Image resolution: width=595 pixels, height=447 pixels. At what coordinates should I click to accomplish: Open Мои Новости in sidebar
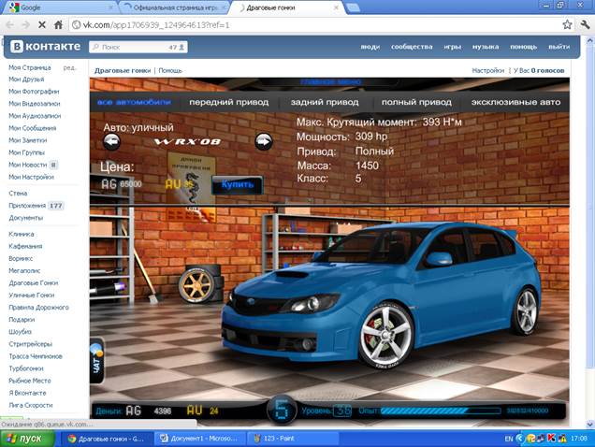pyautogui.click(x=28, y=165)
